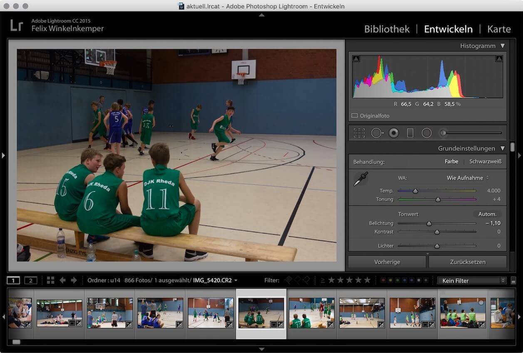The height and width of the screenshot is (353, 523).
Task: Click the Zurücksetzen button
Action: click(467, 262)
